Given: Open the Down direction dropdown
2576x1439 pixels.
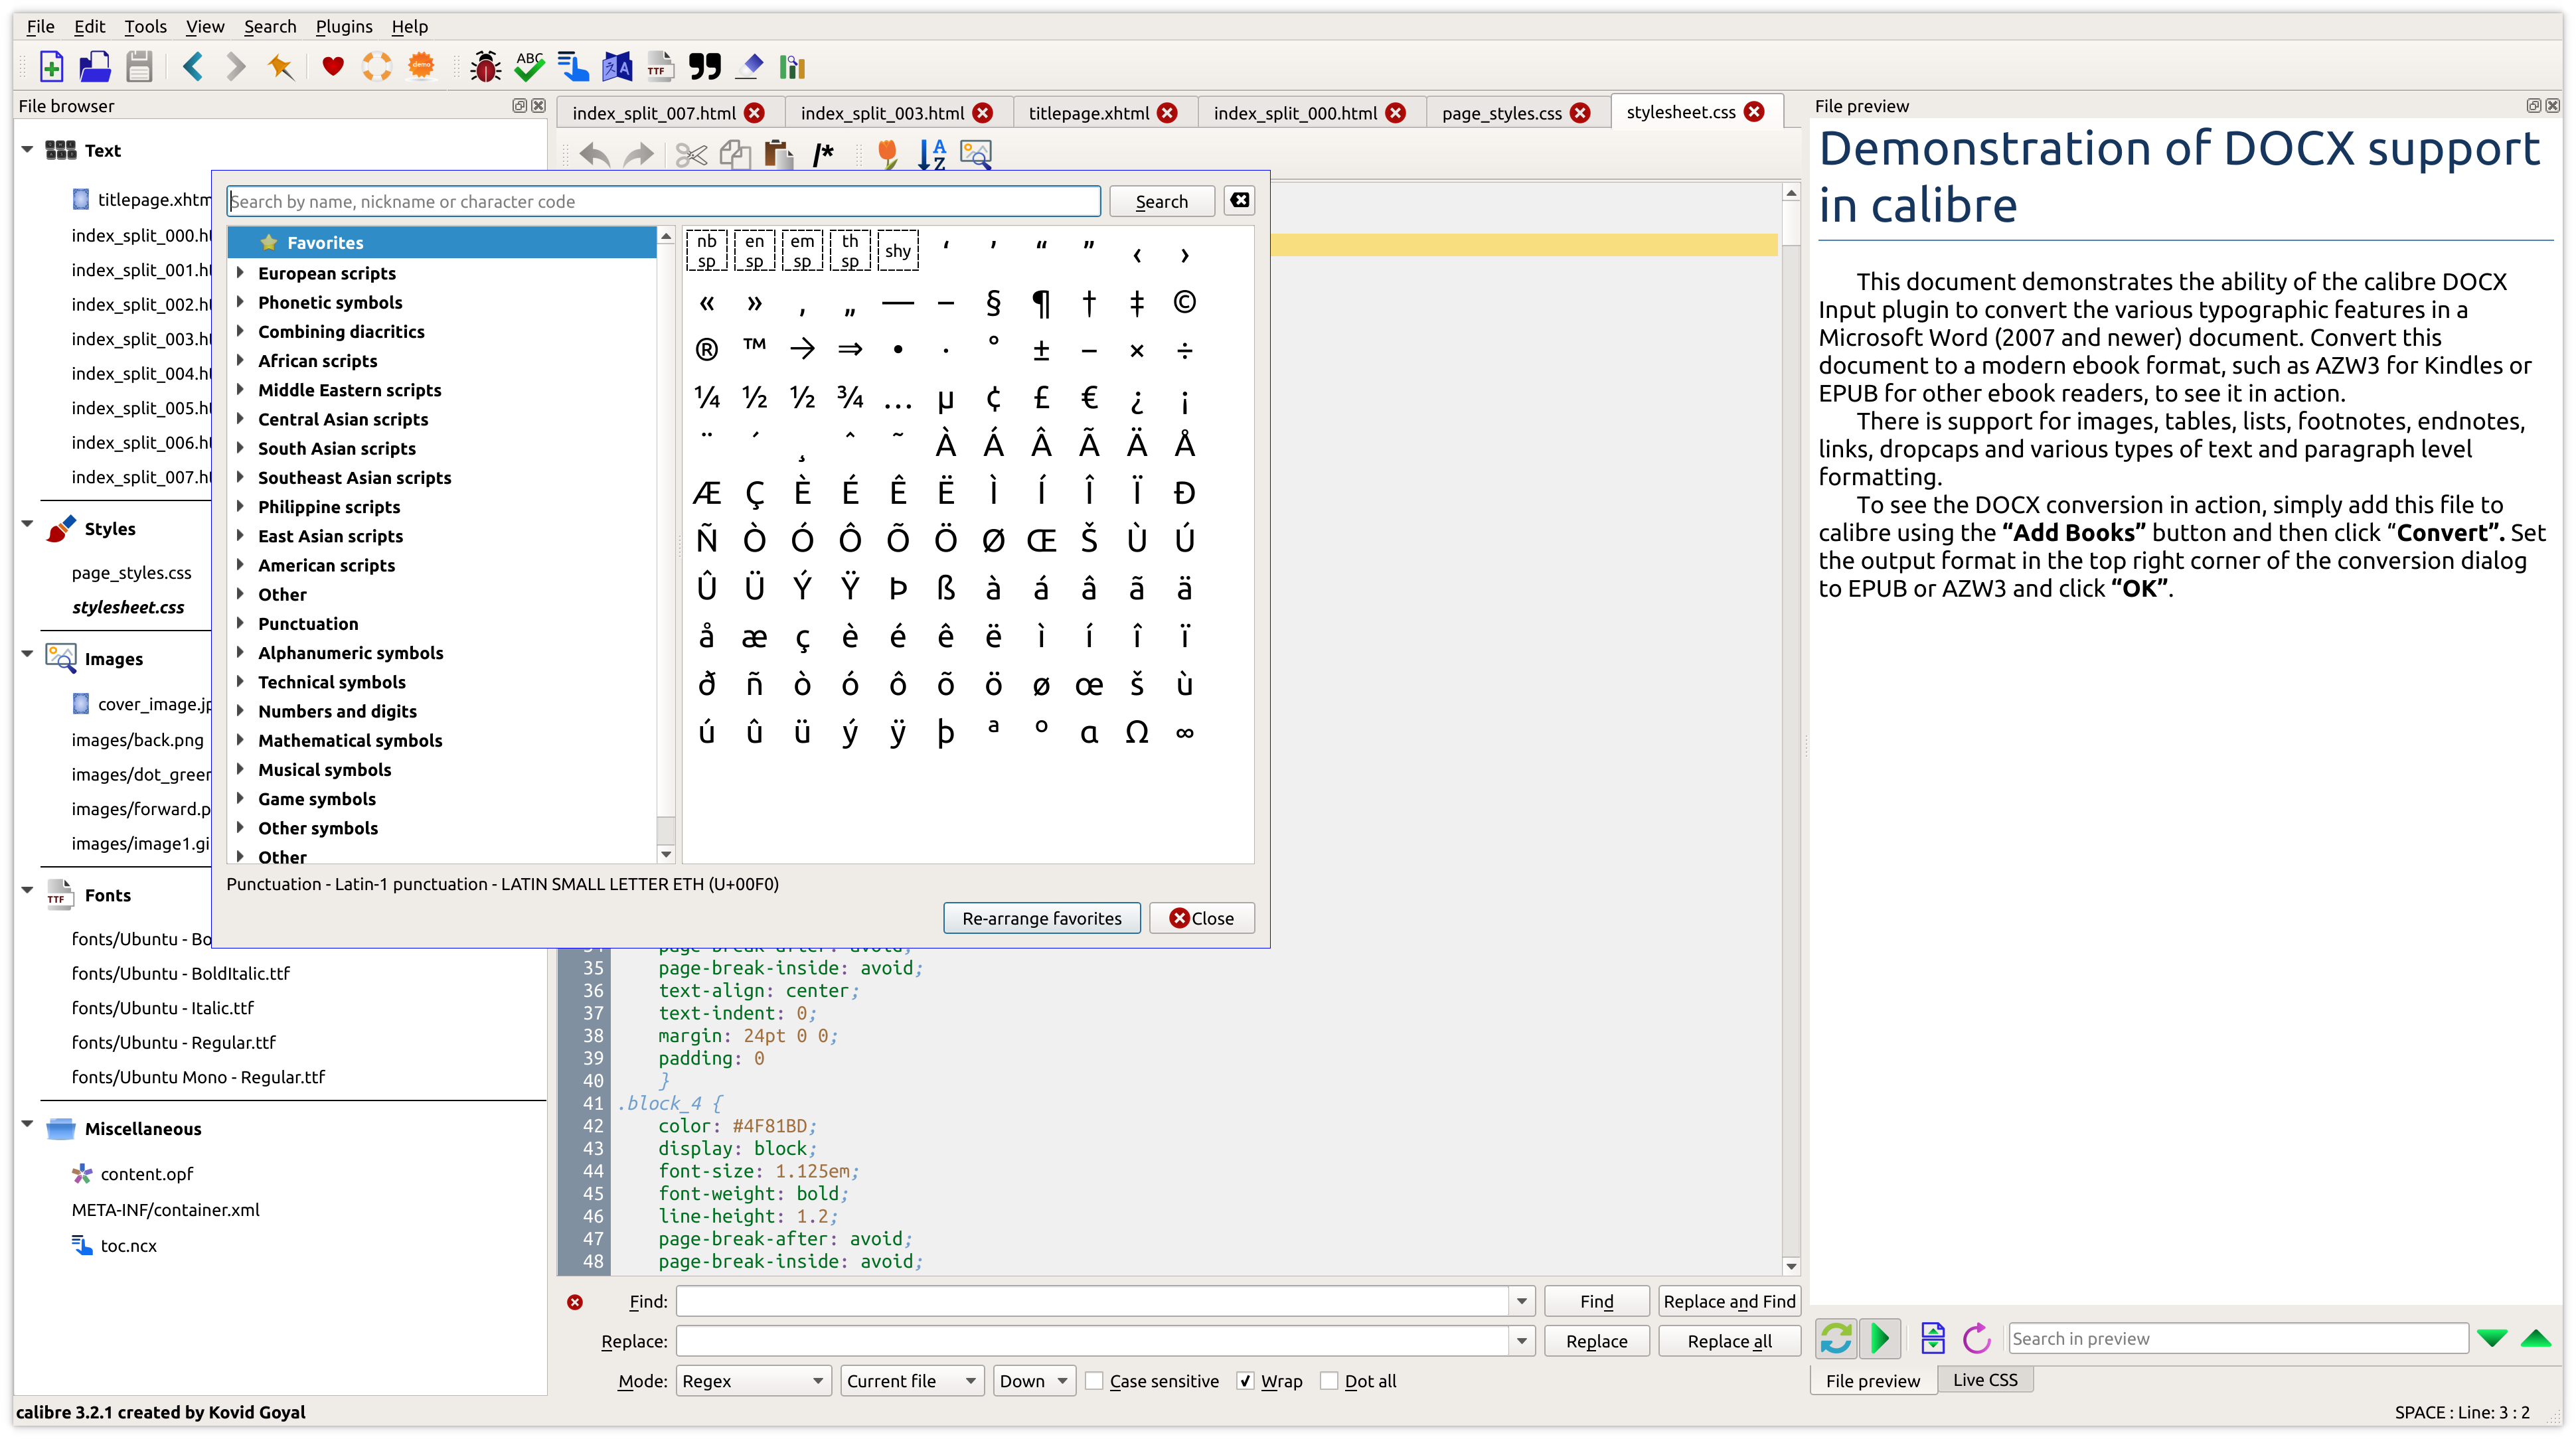Looking at the screenshot, I should (1034, 1381).
